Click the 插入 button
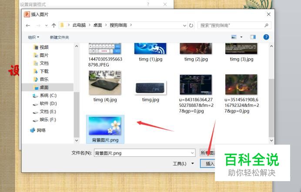301x192 pixels. (207, 164)
